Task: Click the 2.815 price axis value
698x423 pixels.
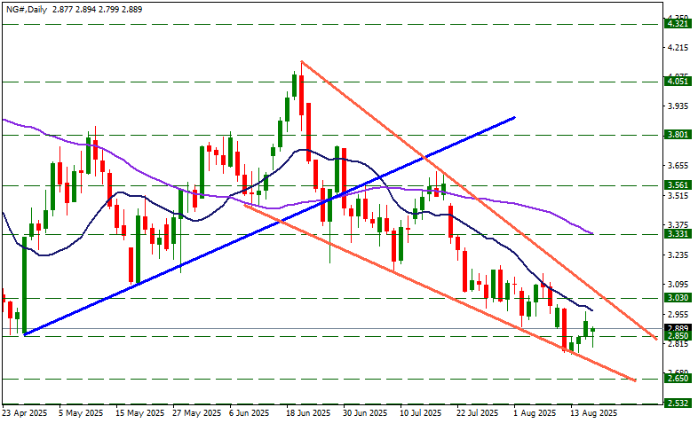Action: [x=678, y=344]
